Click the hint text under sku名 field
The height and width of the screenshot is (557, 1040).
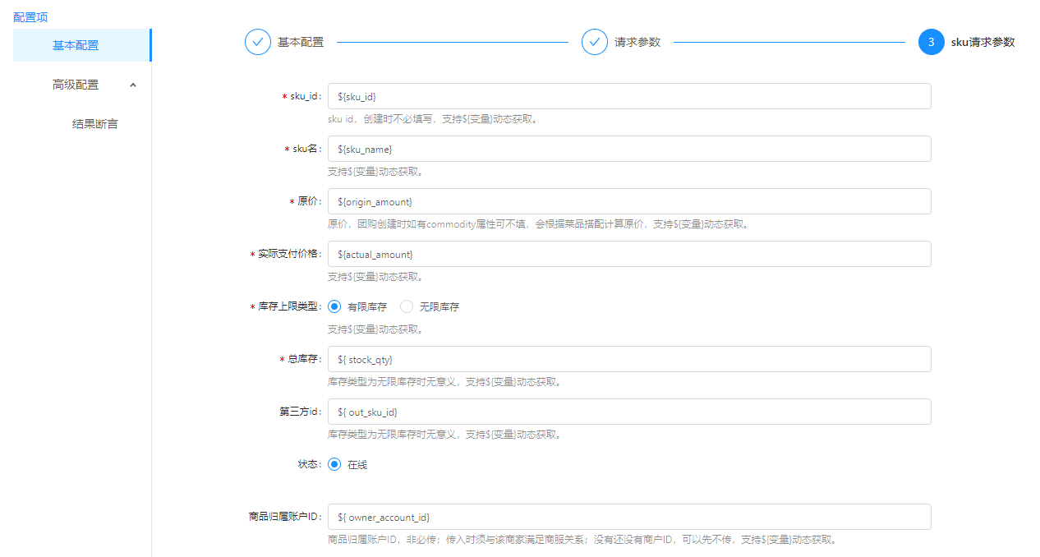[375, 172]
